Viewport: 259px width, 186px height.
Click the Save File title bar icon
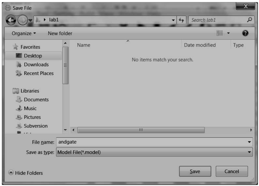[x=8, y=8]
